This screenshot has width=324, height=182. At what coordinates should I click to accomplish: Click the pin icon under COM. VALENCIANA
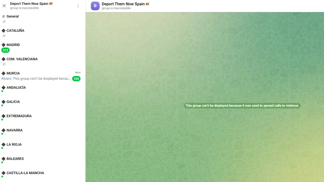point(4,64)
